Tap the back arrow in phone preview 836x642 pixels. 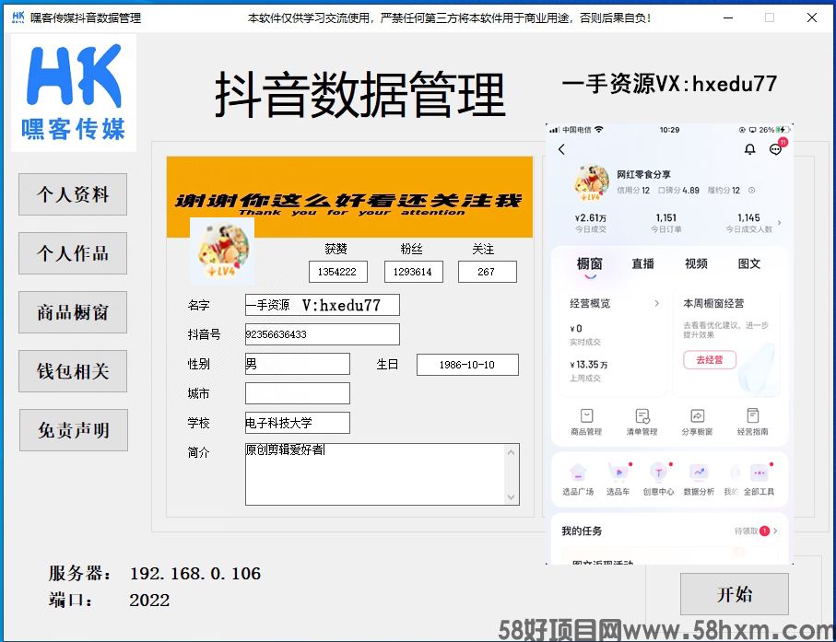pos(561,150)
